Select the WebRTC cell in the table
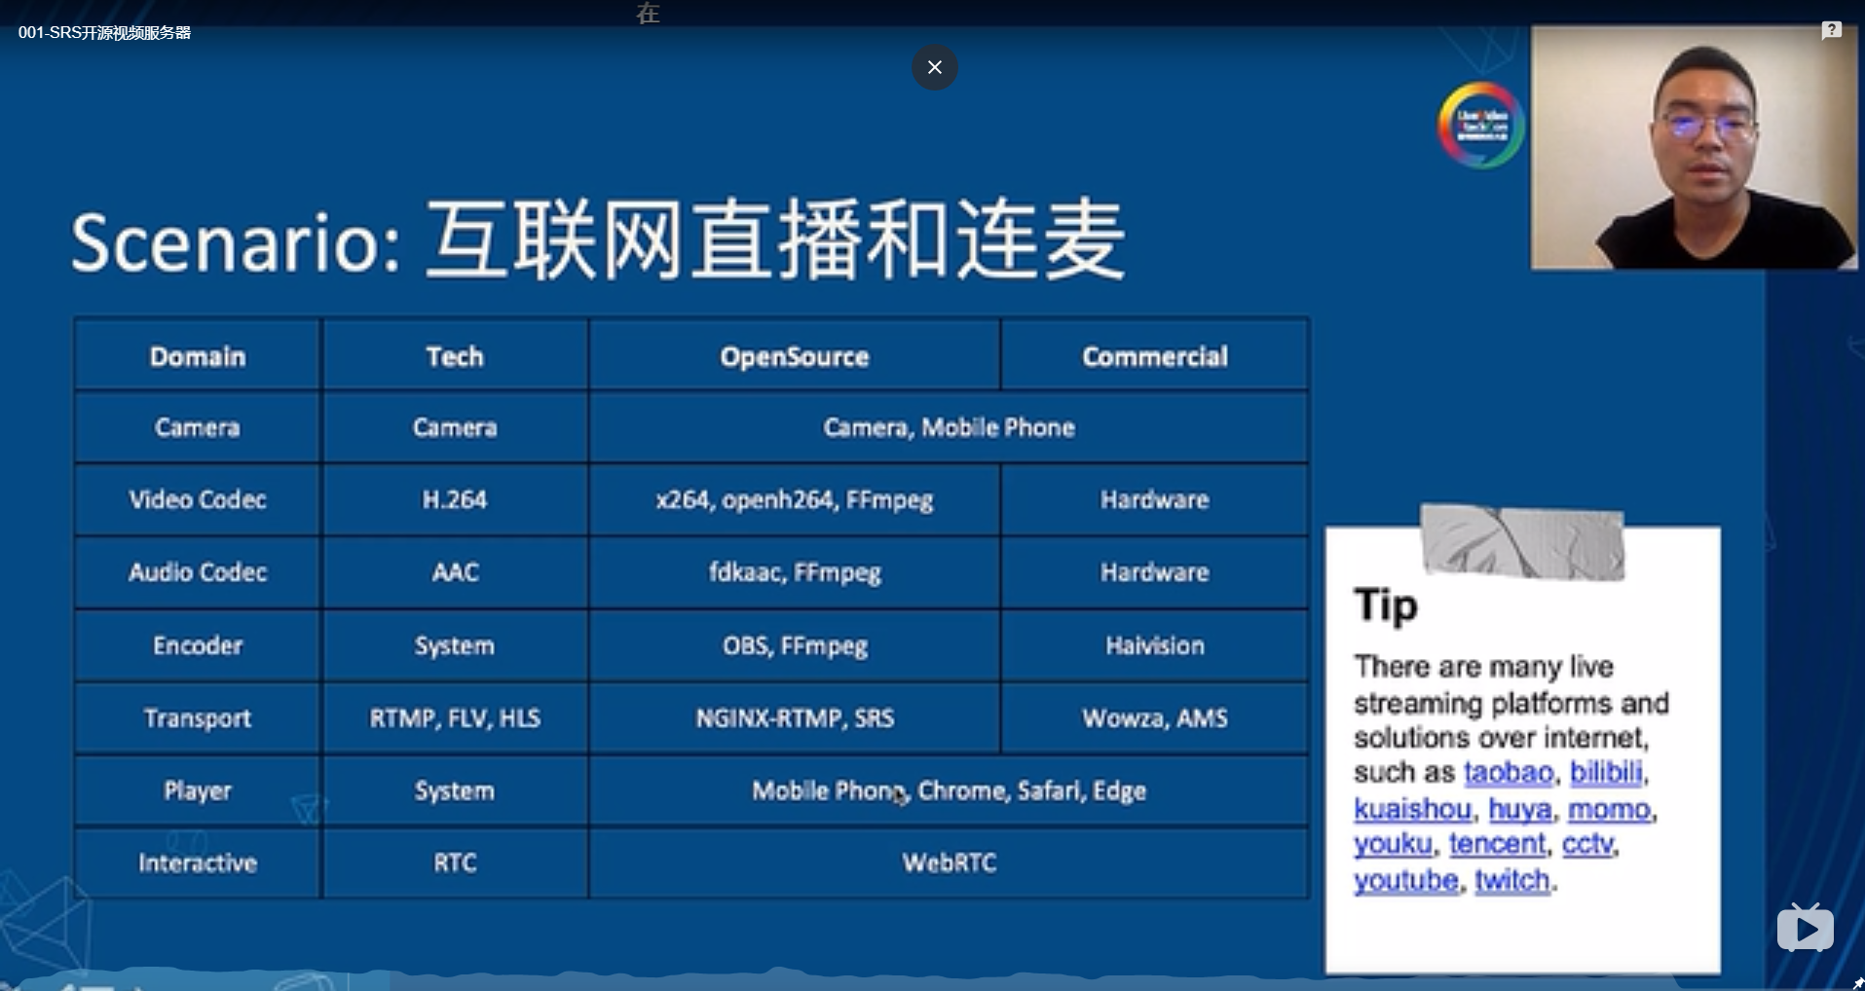This screenshot has height=991, width=1865. [x=949, y=863]
